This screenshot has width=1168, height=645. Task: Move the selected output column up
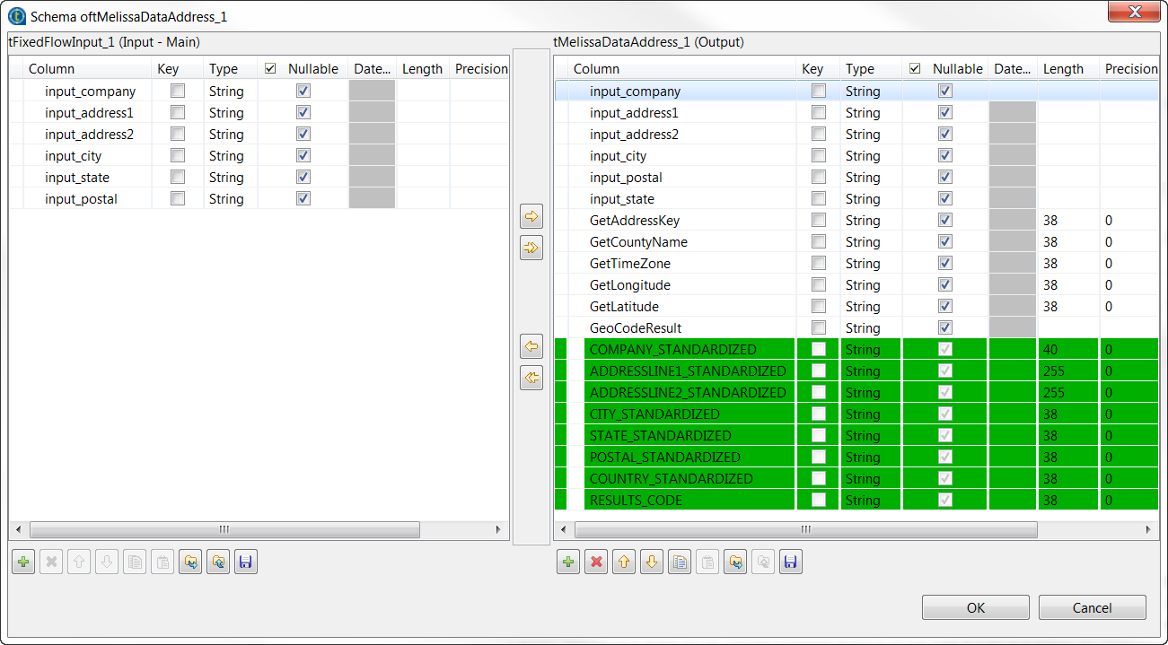tap(623, 562)
